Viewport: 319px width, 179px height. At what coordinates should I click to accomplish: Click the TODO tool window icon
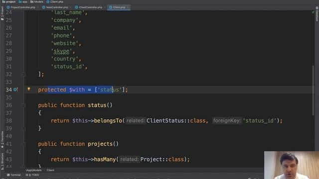point(27,175)
